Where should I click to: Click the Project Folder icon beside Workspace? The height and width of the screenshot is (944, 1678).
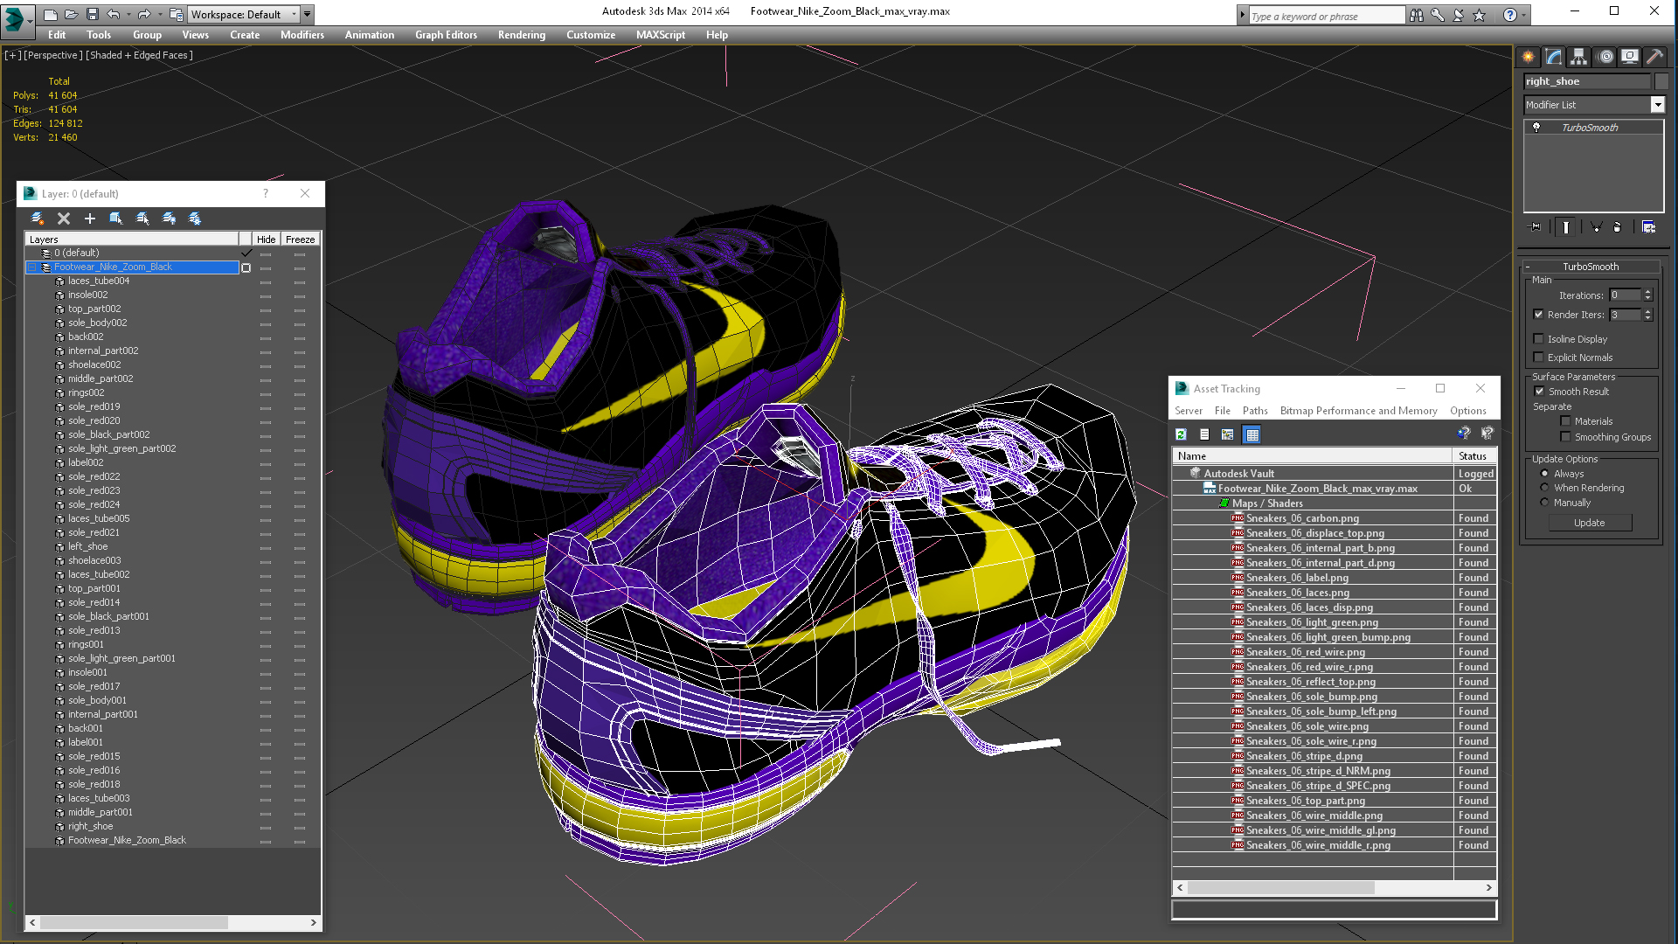pyautogui.click(x=176, y=14)
